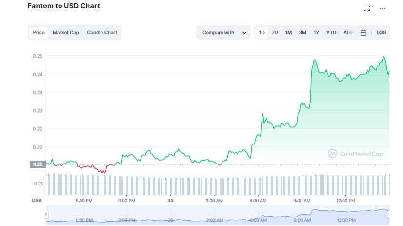403x226 pixels.
Task: Click the 6:00 AM x-axis label
Action: [x=258, y=201]
